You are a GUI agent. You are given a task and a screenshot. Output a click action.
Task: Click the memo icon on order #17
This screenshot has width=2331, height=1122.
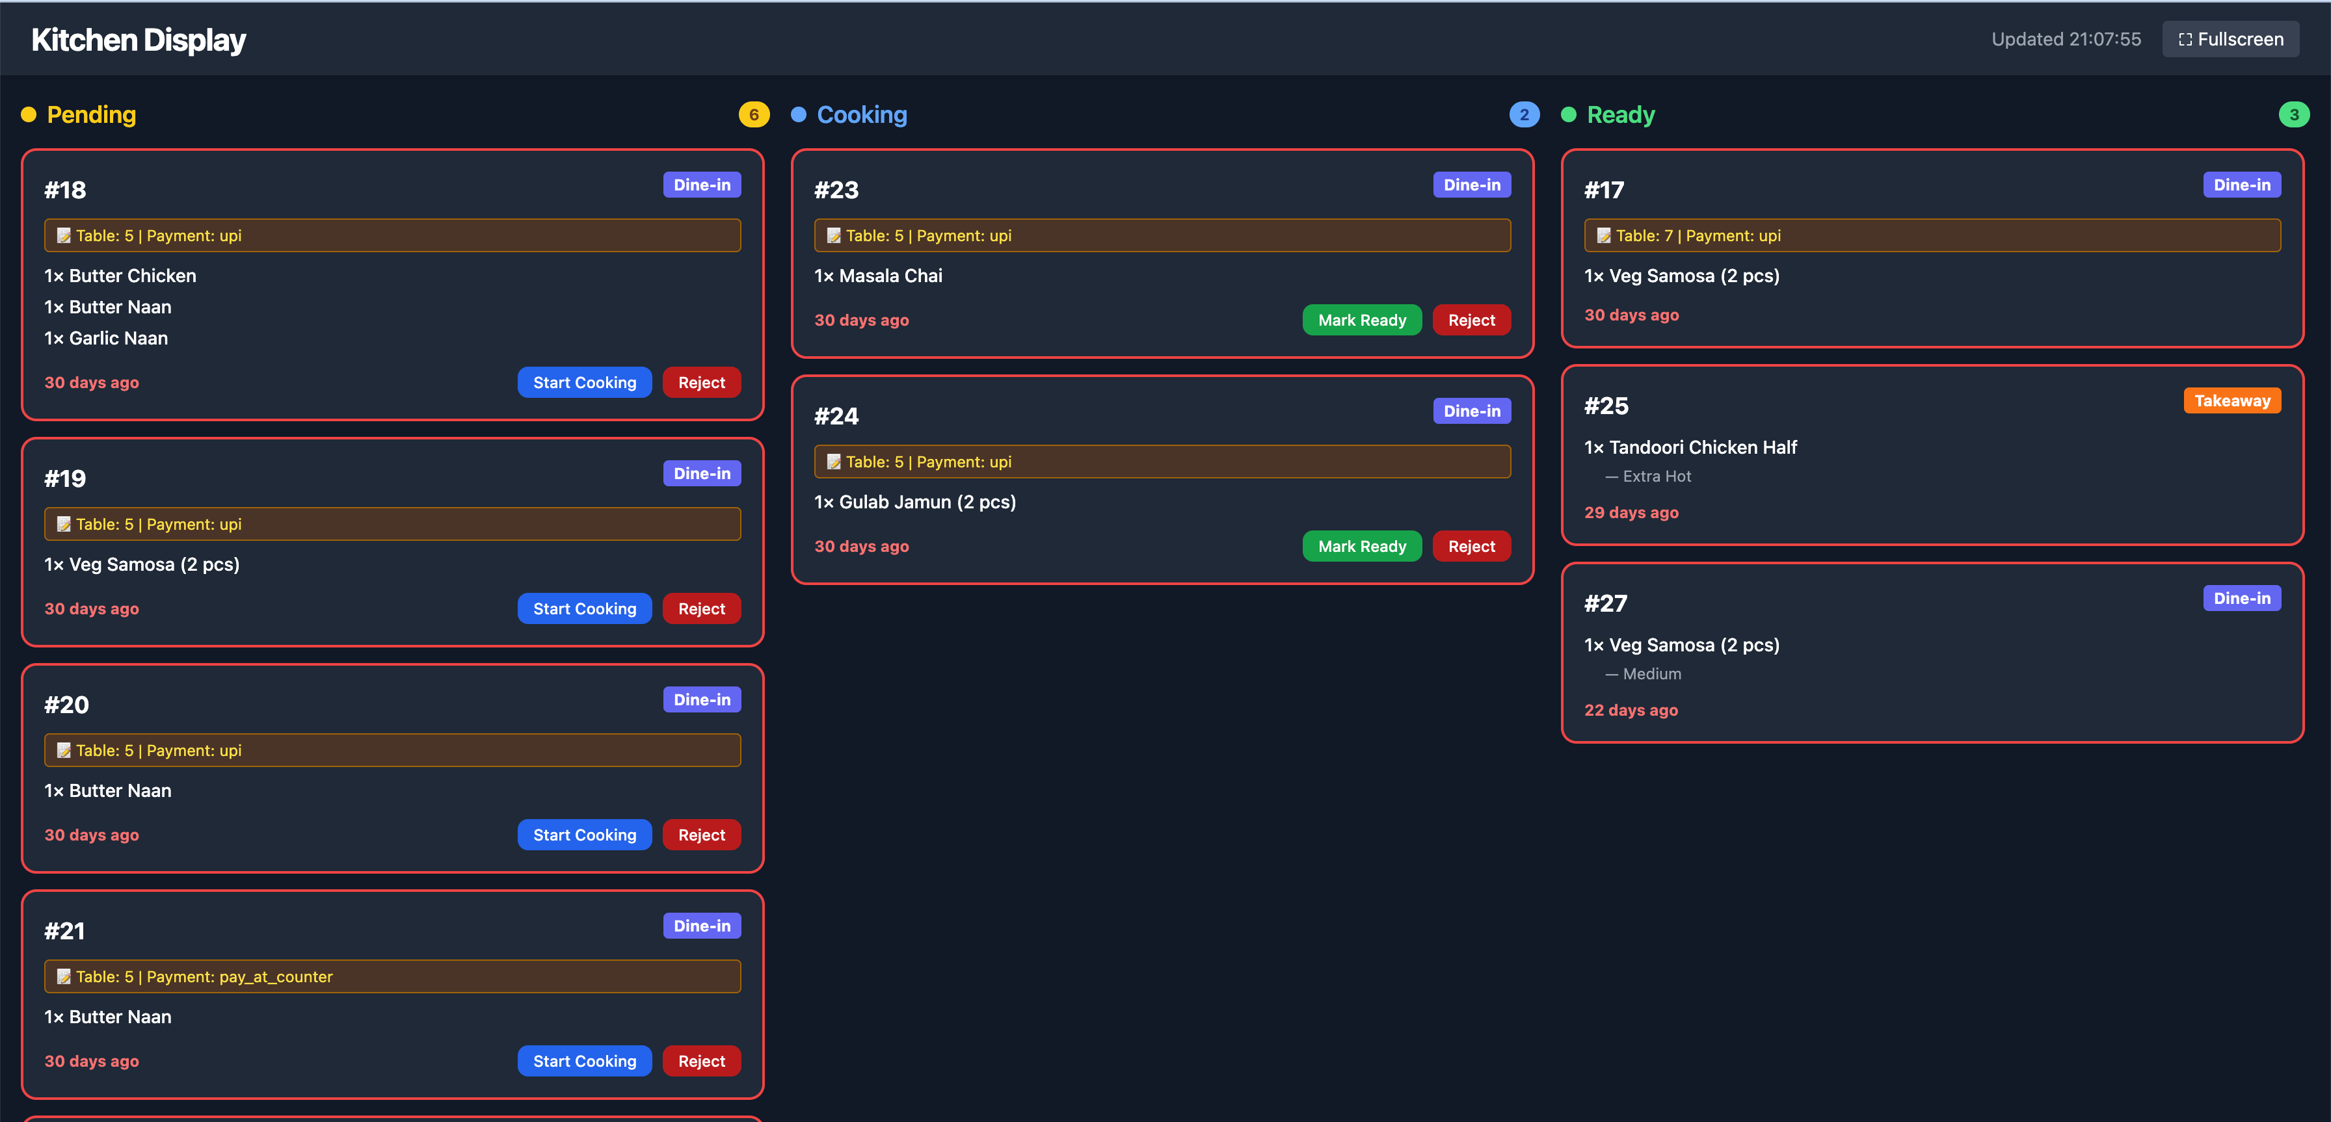1603,235
